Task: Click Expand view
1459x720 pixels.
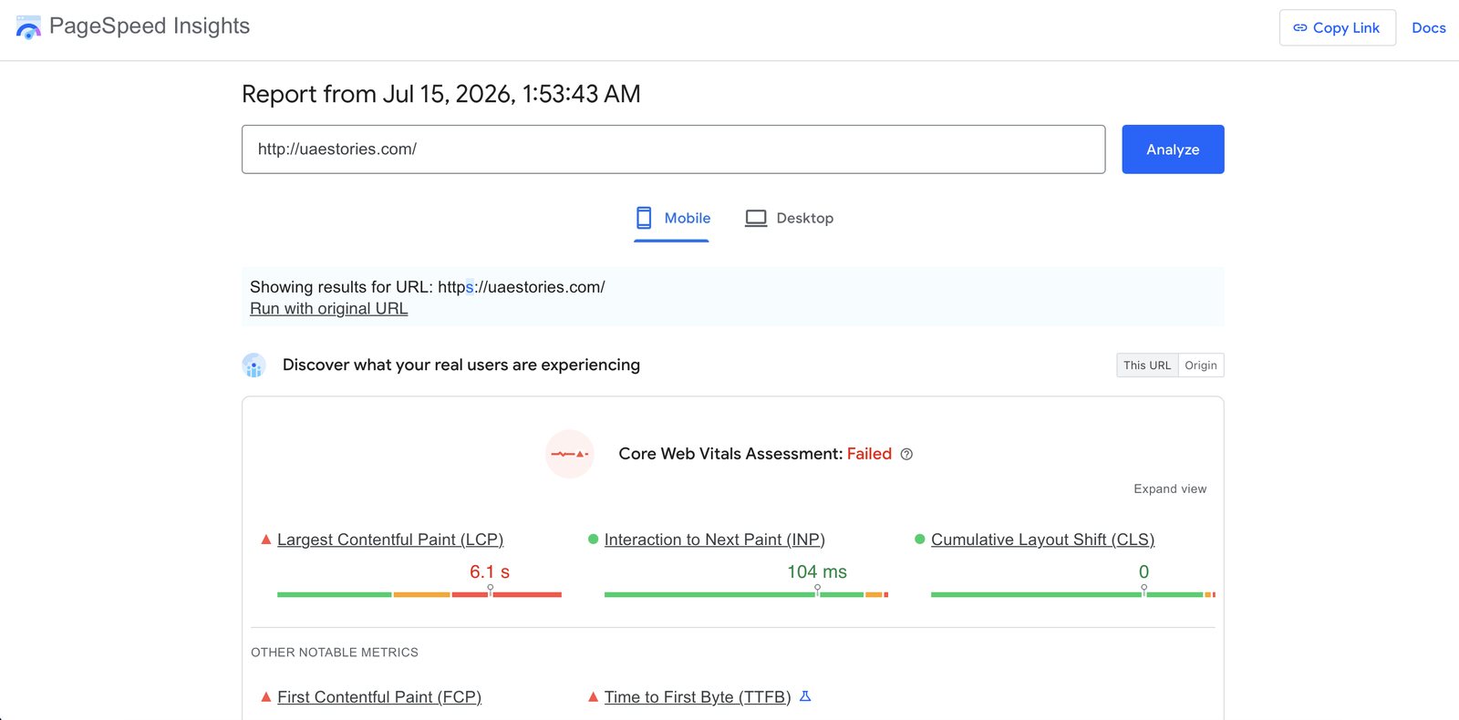Action: click(1170, 489)
